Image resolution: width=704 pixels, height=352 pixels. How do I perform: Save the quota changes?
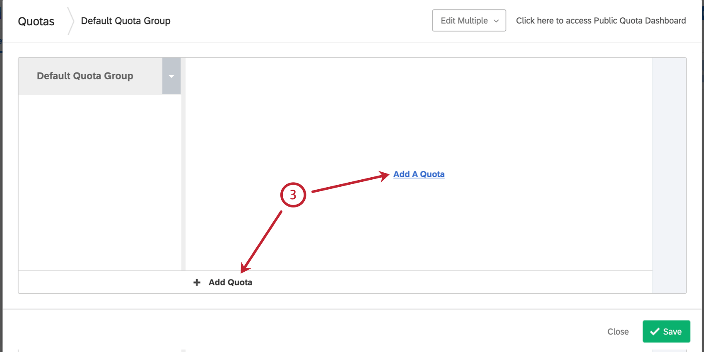click(x=666, y=331)
